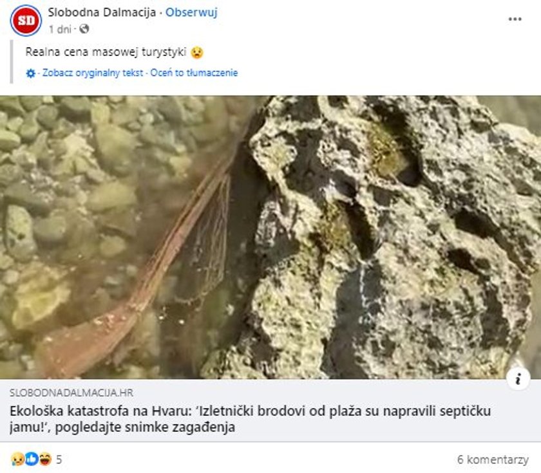
Task: Click 'Oceń to tłumaczenie' link
Action: 194,73
